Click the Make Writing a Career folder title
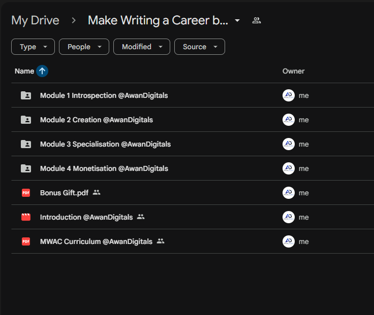The image size is (374, 315). coord(158,20)
